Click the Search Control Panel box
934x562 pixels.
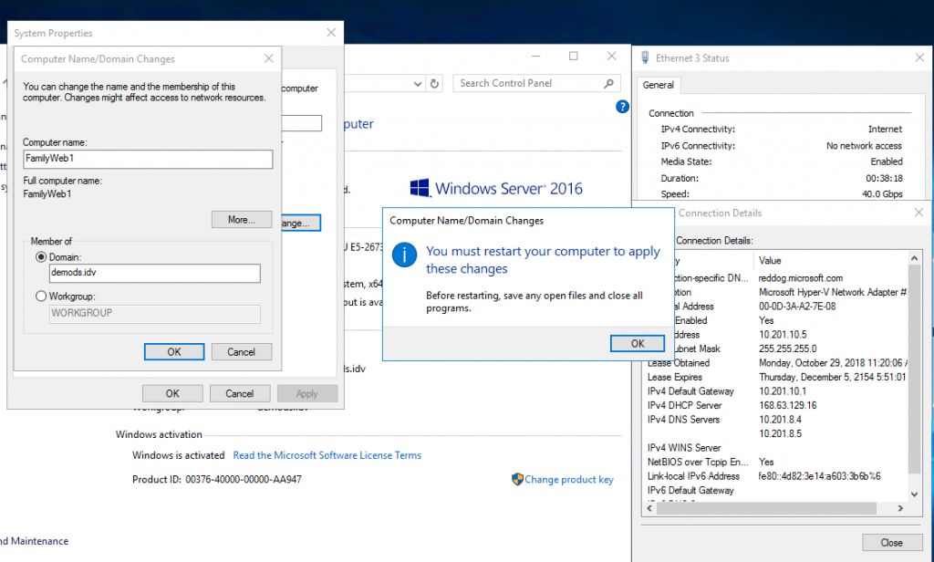pos(536,83)
